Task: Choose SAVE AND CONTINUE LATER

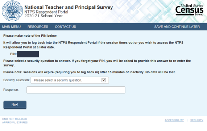Action: tap(177, 27)
